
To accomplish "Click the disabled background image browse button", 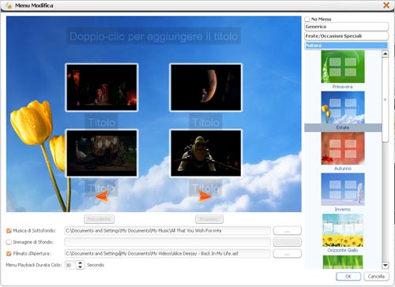I will 287,242.
